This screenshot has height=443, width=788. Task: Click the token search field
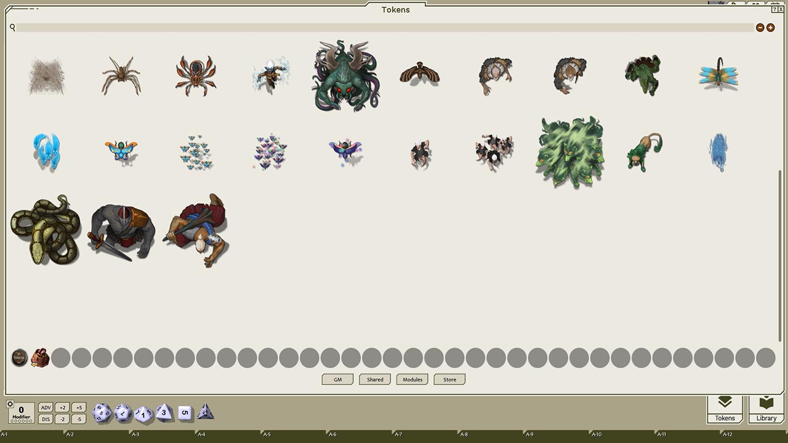382,28
